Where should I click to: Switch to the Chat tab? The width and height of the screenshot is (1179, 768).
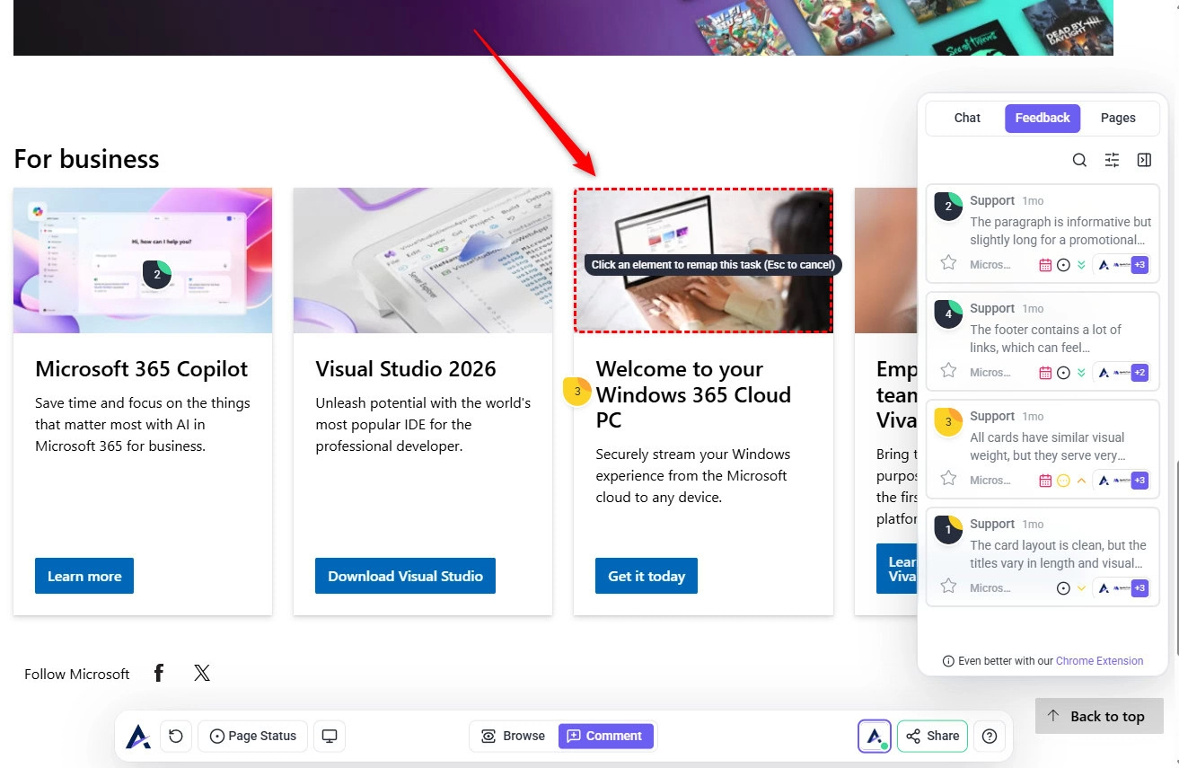(967, 118)
